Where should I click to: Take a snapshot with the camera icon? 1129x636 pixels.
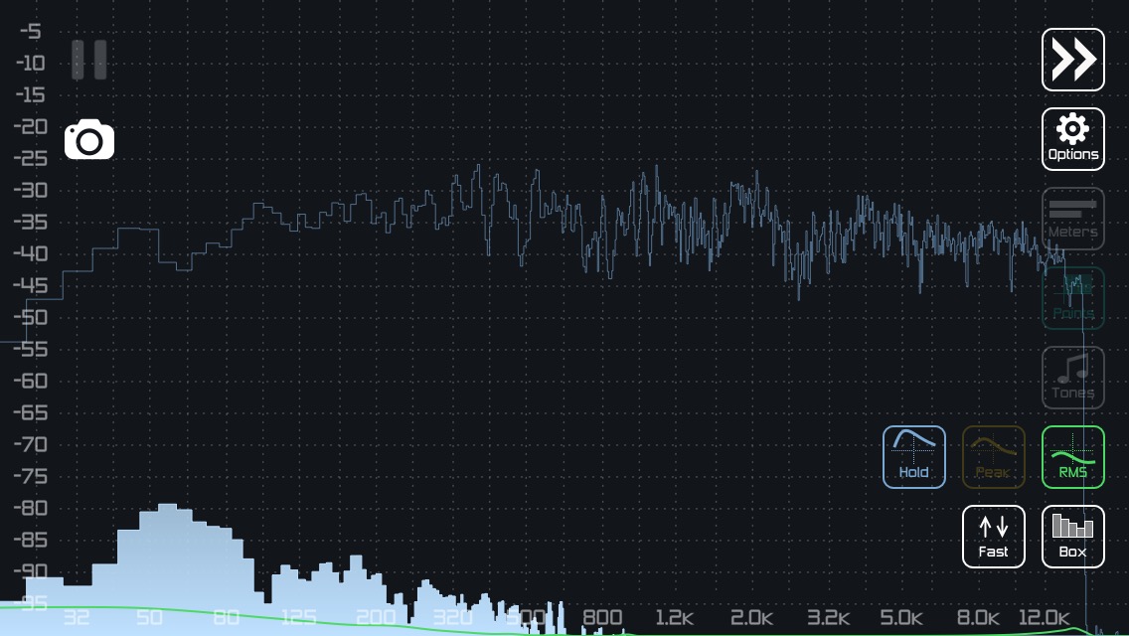coord(89,140)
